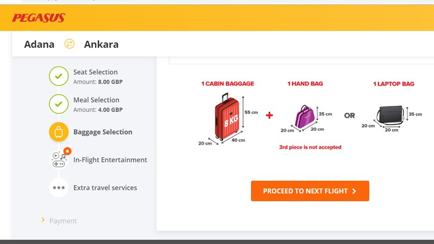This screenshot has width=434, height=244.
Task: Click the Payment link
Action: (63, 221)
